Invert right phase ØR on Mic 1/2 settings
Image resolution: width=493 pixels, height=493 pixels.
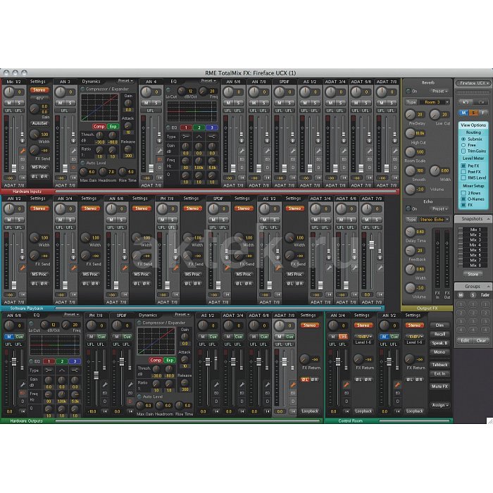point(44,176)
